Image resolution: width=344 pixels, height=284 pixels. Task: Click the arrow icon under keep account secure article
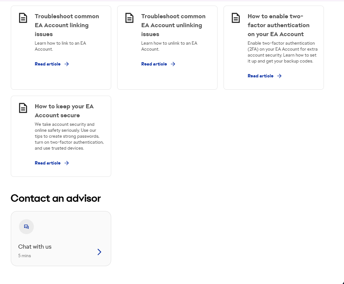click(x=67, y=163)
